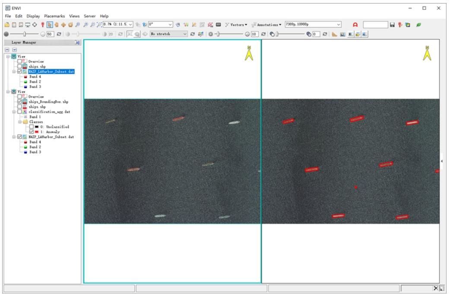Select the Crosshairs tool icon
Image resolution: width=450 pixels, height=297 pixels.
click(35, 25)
